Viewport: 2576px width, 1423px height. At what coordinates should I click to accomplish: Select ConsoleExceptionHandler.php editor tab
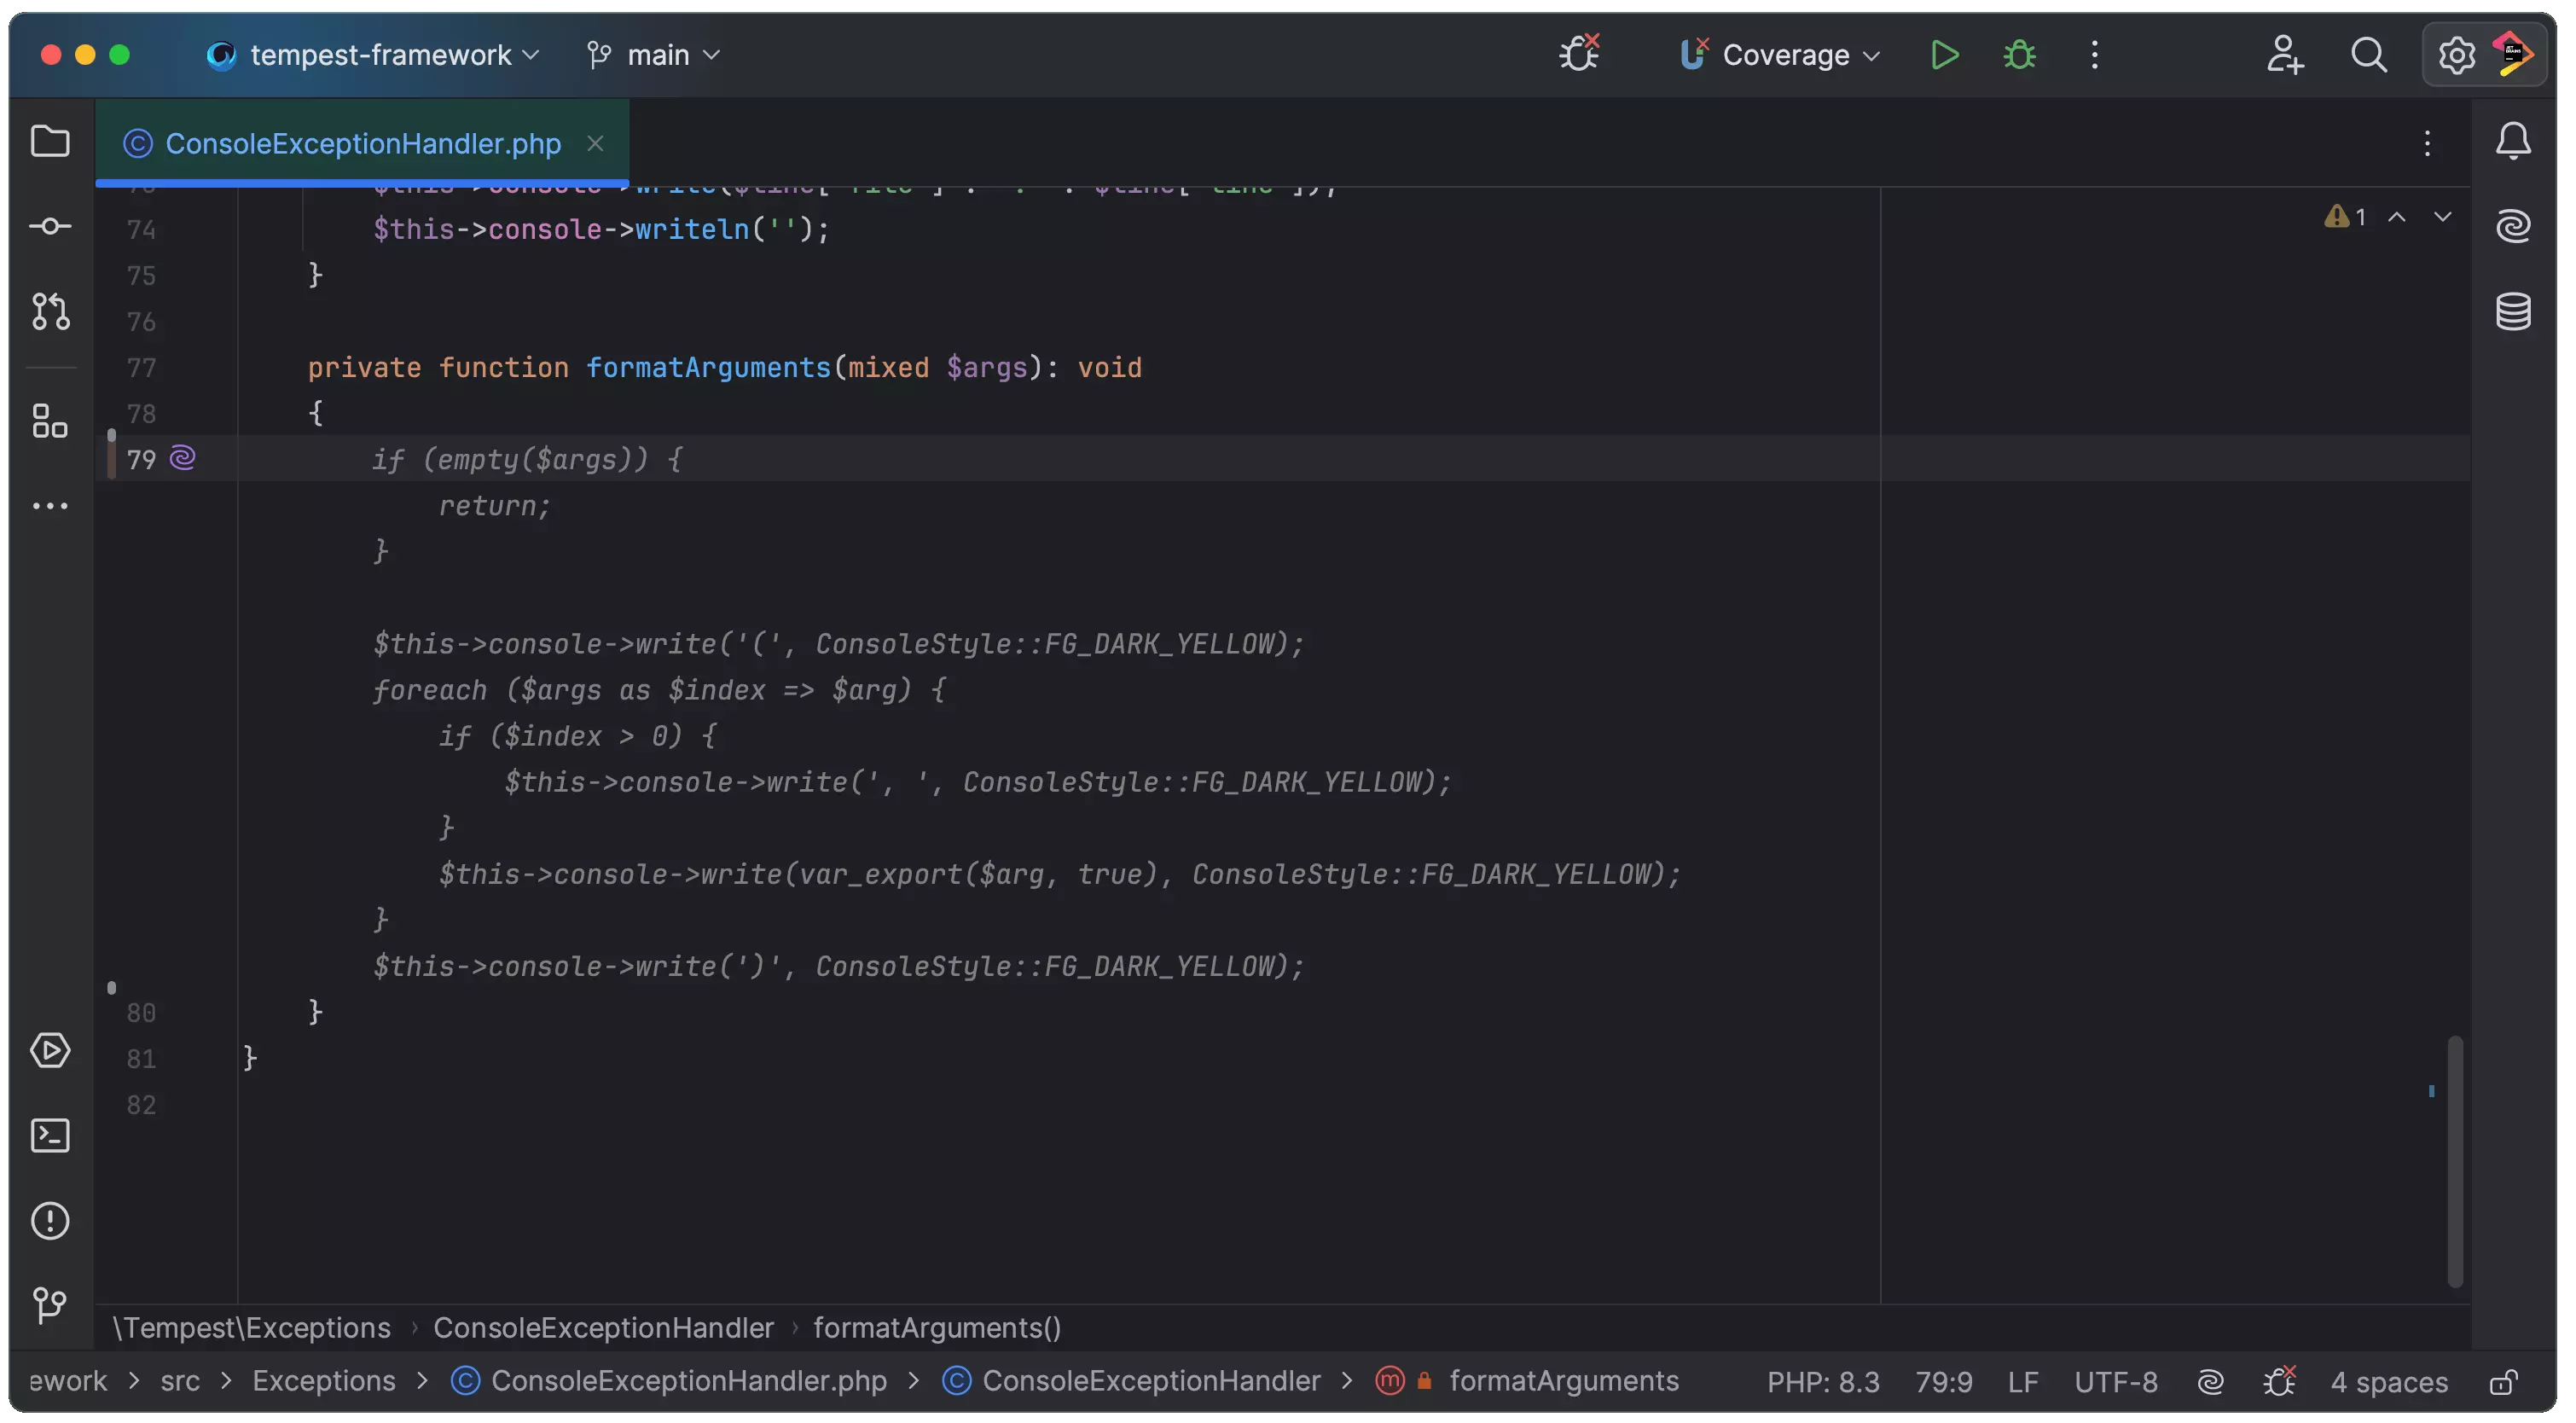(362, 144)
